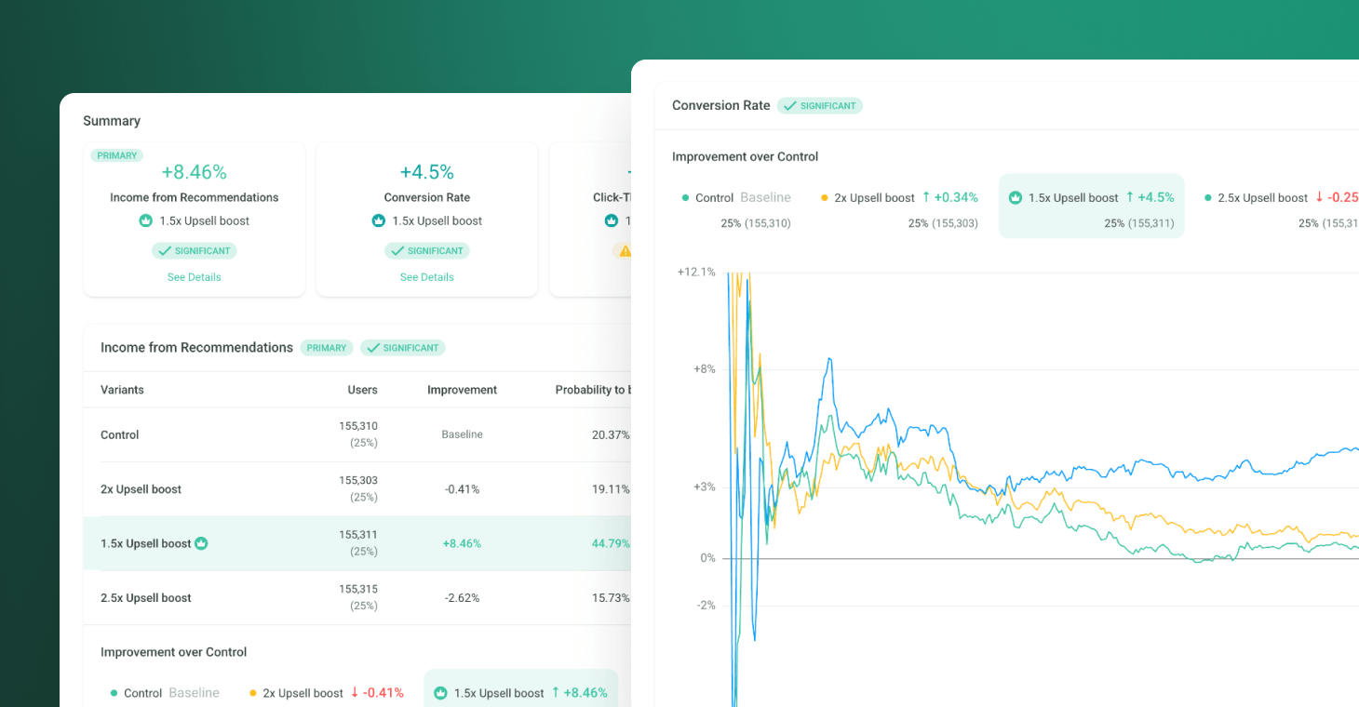Viewport: 1359px width, 707px height.
Task: Click red down arrow next to -0.25
Action: tap(1319, 197)
